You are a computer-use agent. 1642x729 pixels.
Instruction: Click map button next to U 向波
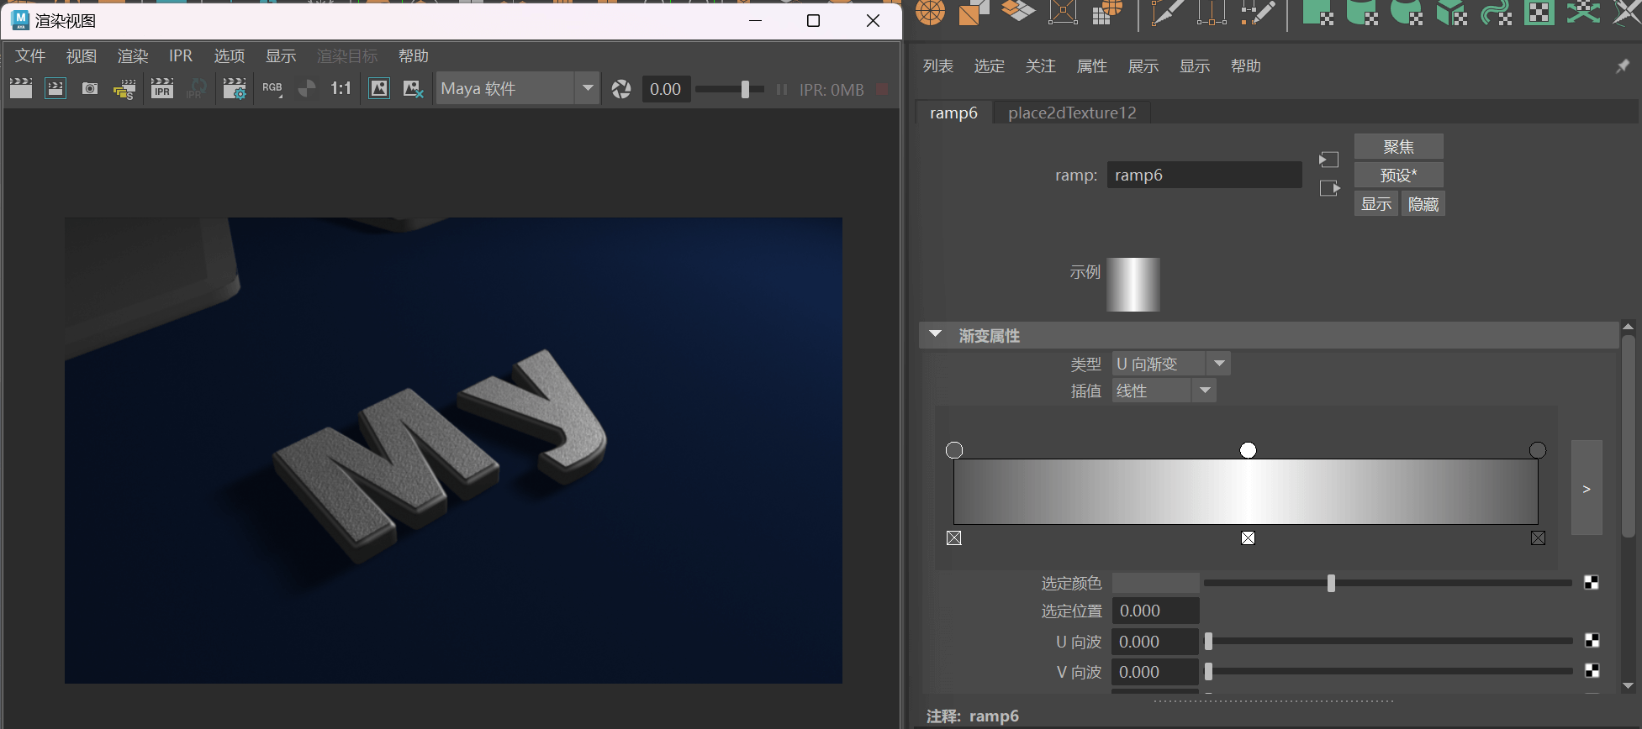pyautogui.click(x=1592, y=641)
